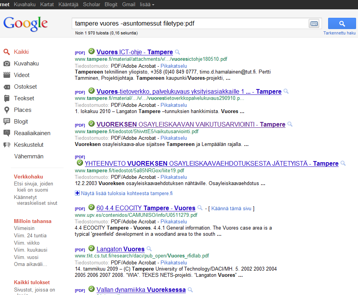The width and height of the screenshot is (358, 295).
Task: Click green checkmark beside Vuores ICT-ohje result
Action: [91, 51]
